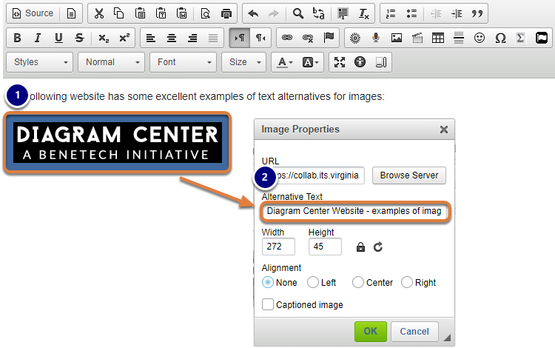Image resolution: width=555 pixels, height=348 pixels.
Task: Toggle strikethrough formatting
Action: pyautogui.click(x=80, y=38)
